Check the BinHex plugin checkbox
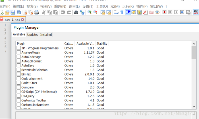Screen dimensions: 199x119 tap(18, 74)
